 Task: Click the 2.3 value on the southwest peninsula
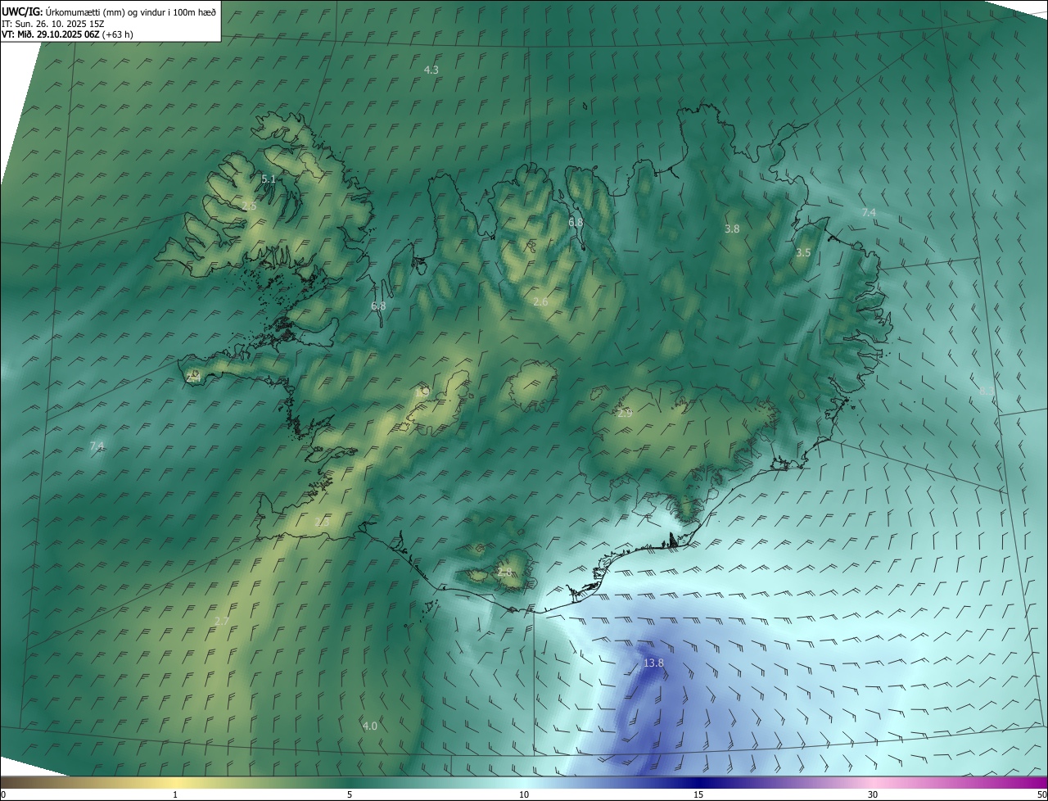point(322,522)
